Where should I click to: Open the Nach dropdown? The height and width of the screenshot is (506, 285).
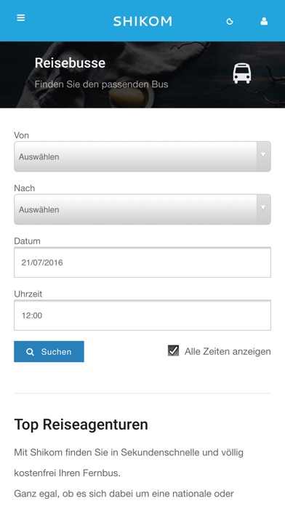[142, 209]
